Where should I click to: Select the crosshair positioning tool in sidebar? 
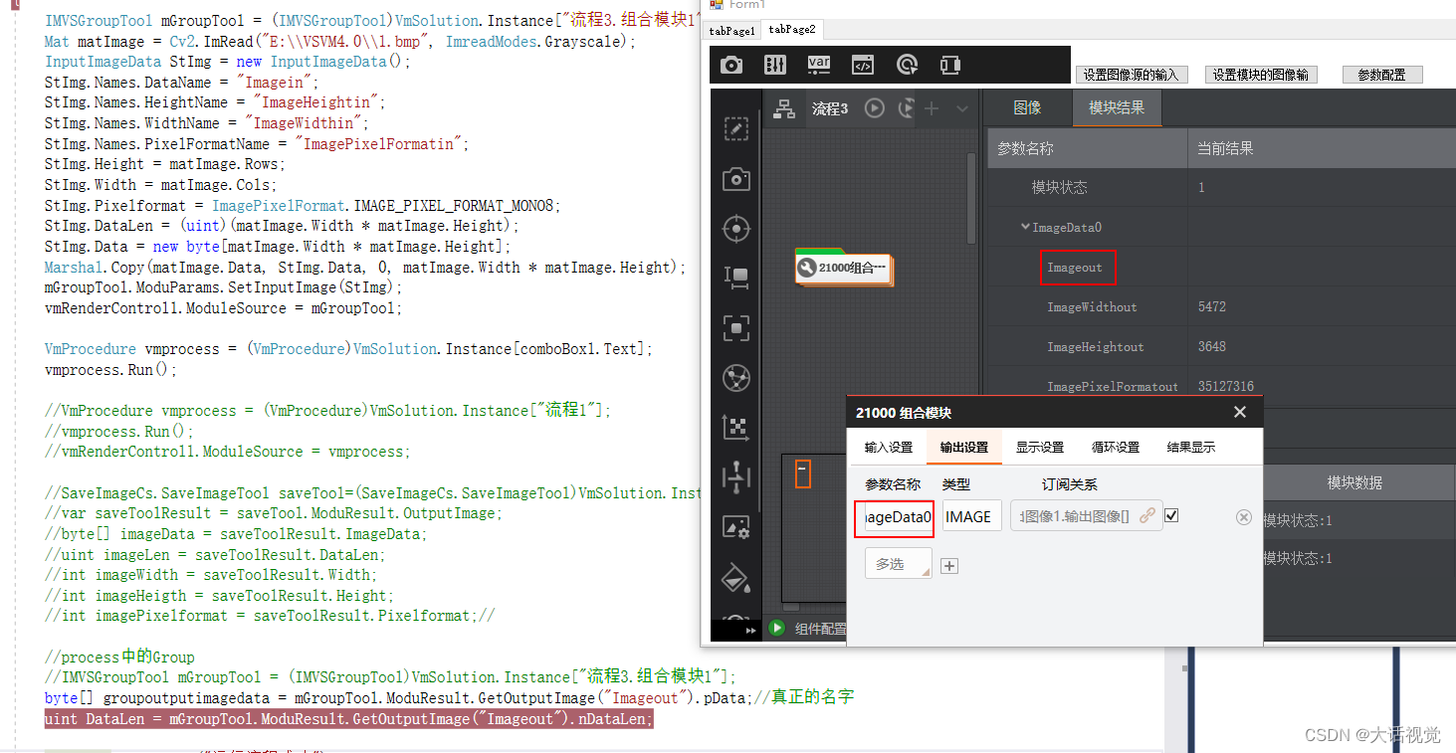pos(735,229)
